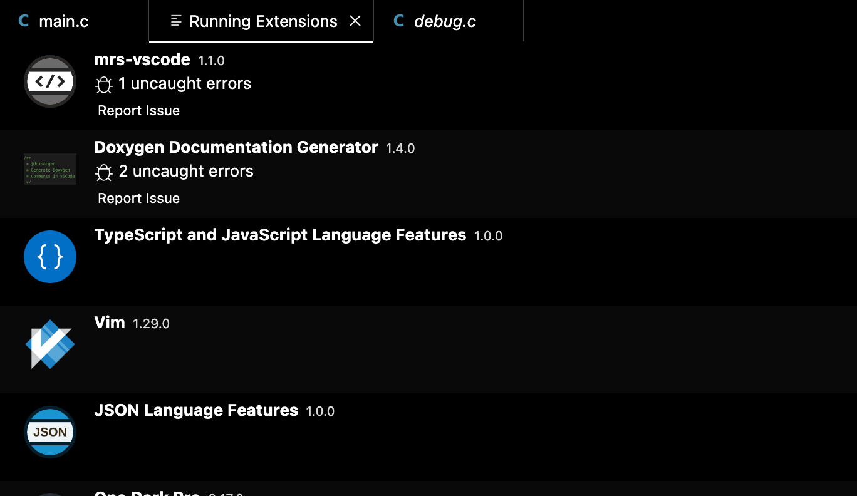Click the C language icon on debug.c tab
This screenshot has height=496, width=857.
pos(398,21)
